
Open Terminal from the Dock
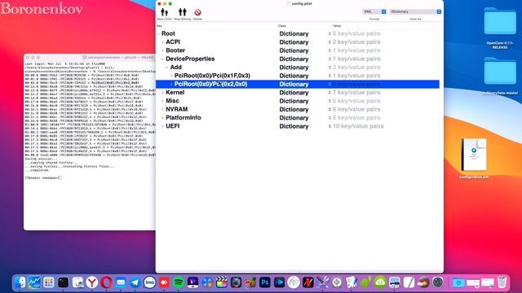coord(63,282)
